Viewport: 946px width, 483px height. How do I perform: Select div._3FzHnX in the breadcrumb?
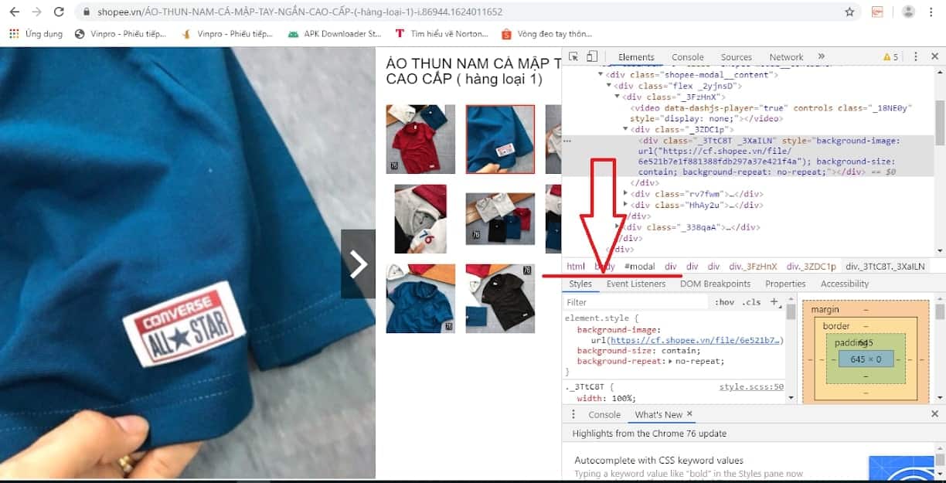coord(752,267)
